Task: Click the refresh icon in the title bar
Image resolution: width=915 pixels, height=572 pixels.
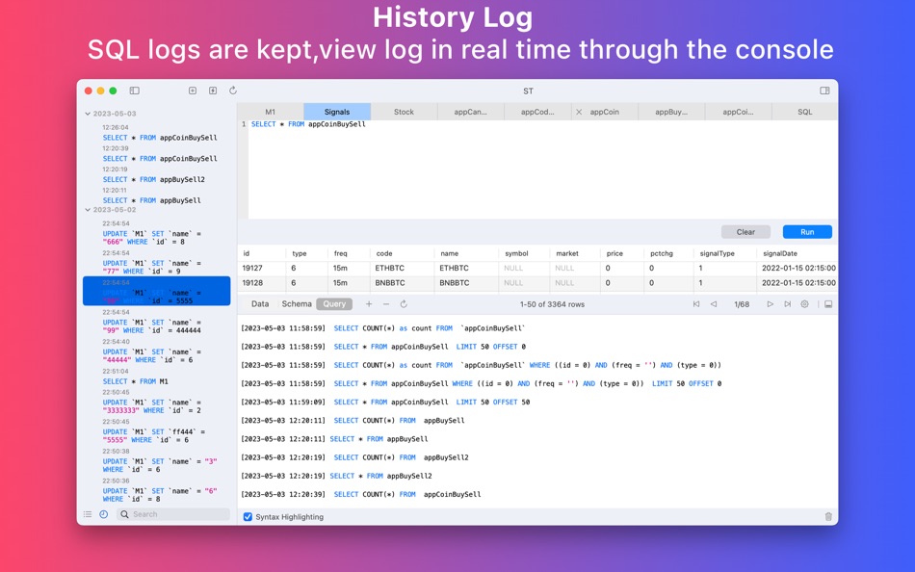Action: click(x=233, y=91)
